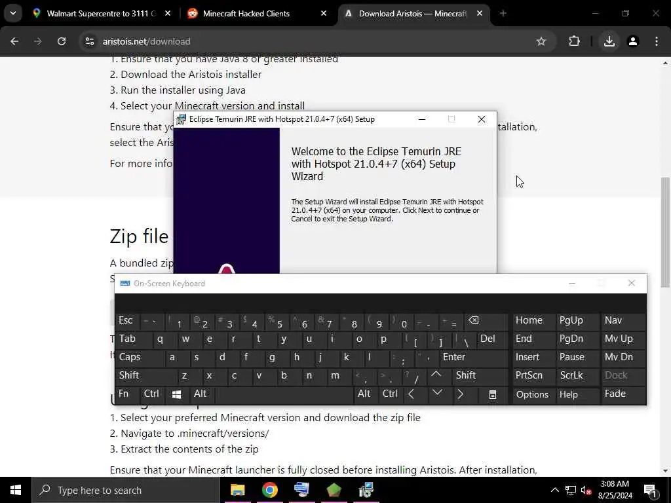The image size is (671, 503).
Task: Click the context menu key on On-Screen Keyboard
Action: [493, 394]
